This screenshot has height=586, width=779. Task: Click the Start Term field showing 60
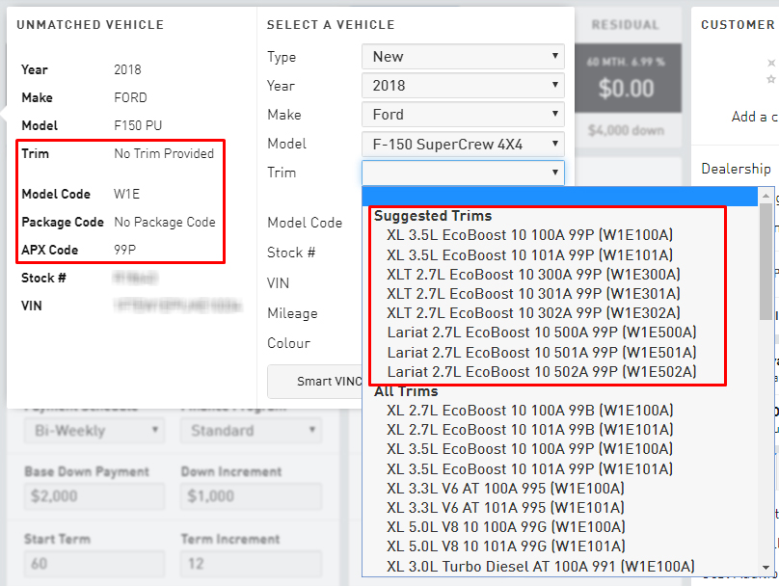(x=94, y=564)
